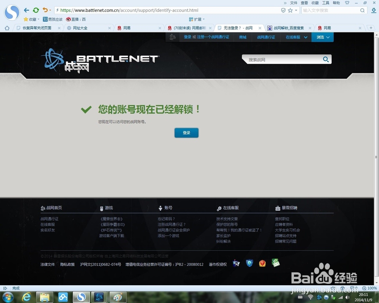Image resolution: width=379 pixels, height=303 pixels.
Task: Click the shield security icon in address bar
Action: point(283,10)
